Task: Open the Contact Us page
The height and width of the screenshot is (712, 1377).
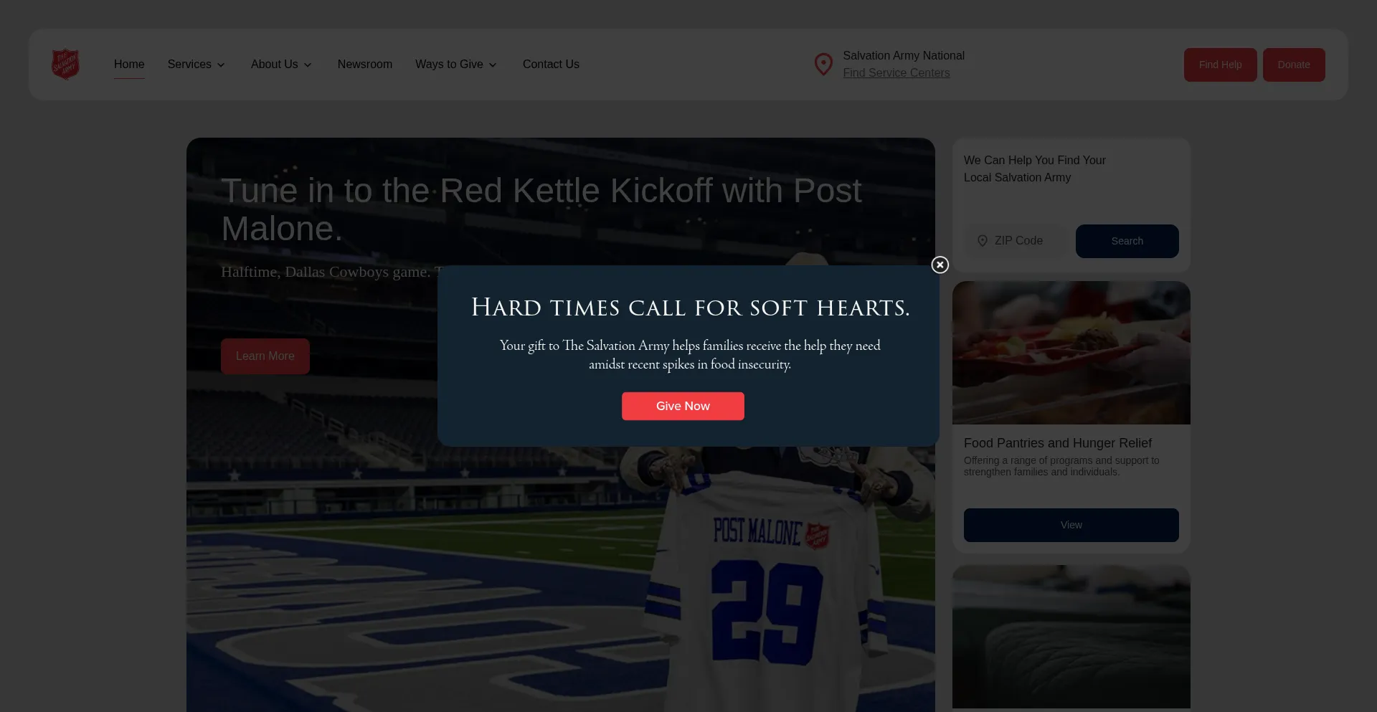Action: click(x=551, y=65)
